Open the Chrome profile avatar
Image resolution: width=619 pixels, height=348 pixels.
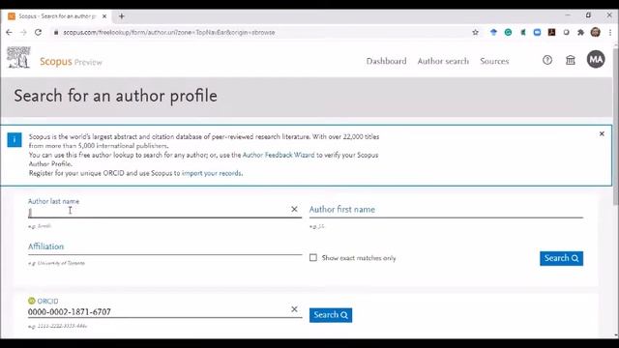pos(596,32)
